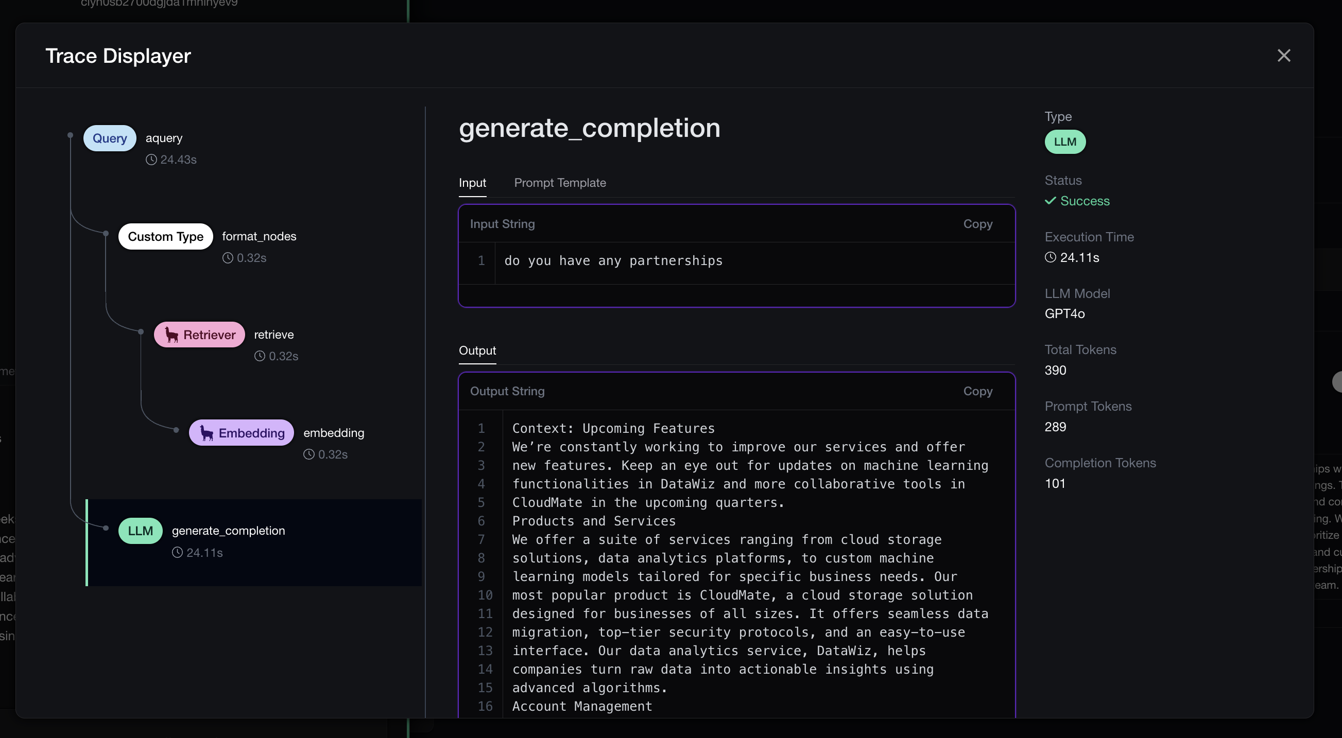Click the input string text line
This screenshot has width=1342, height=738.
click(x=613, y=260)
